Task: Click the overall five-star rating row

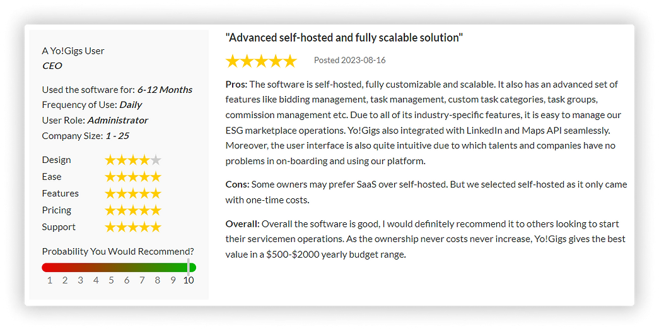Action: [x=261, y=61]
